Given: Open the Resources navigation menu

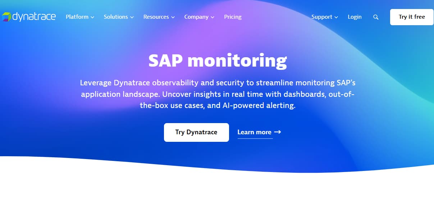Looking at the screenshot, I should pos(156,17).
